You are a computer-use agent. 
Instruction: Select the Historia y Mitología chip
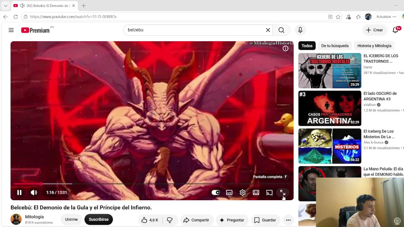[374, 46]
